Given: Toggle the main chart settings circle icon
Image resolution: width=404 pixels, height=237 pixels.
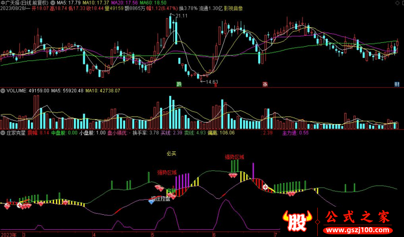Looking at the screenshot, I should (x=53, y=3).
